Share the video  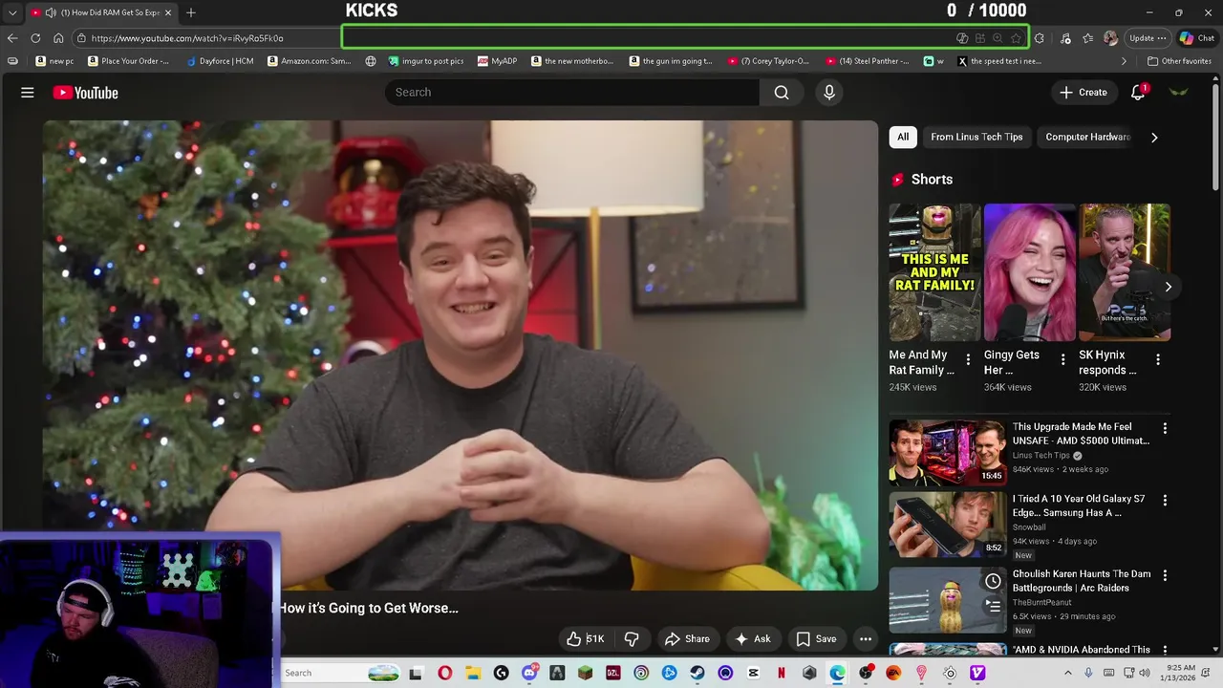point(687,639)
